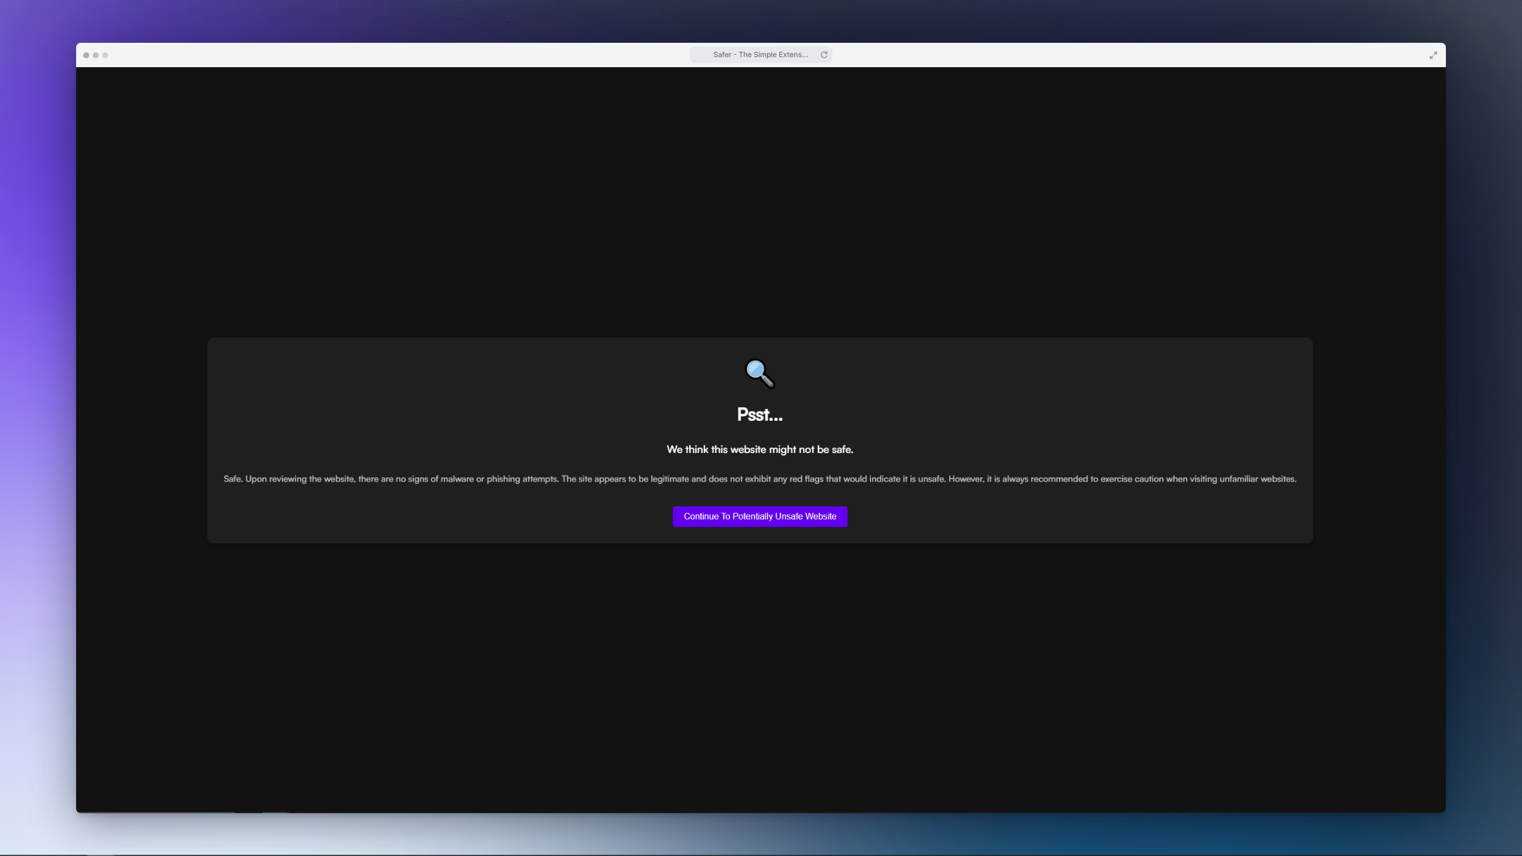Click the first gray window control dot

click(86, 55)
